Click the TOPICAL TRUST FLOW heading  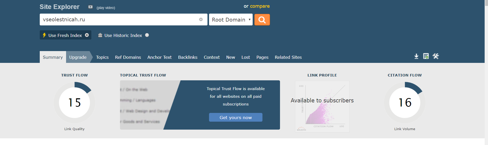point(143,75)
